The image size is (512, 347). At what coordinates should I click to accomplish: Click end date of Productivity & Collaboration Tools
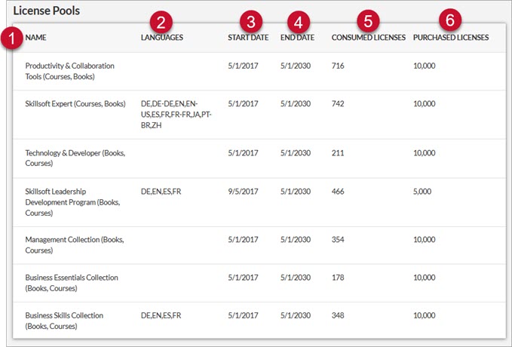tap(296, 66)
